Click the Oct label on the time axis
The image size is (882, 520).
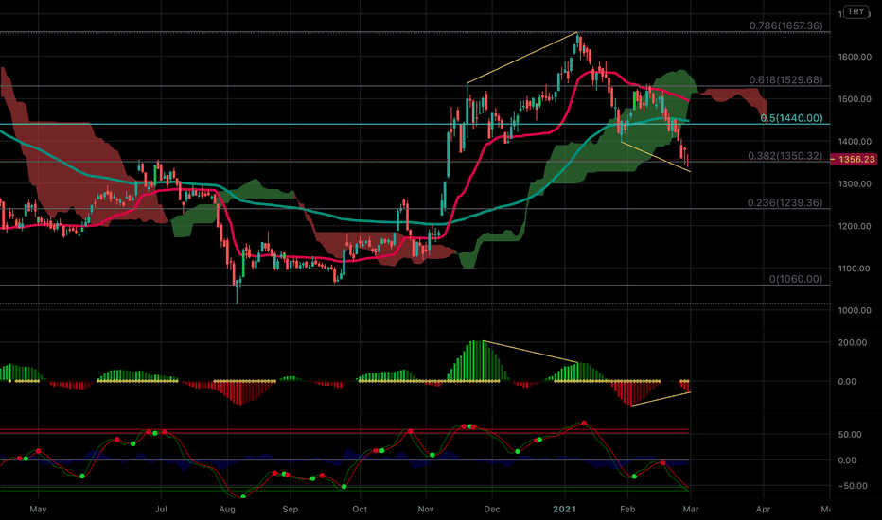coord(360,510)
